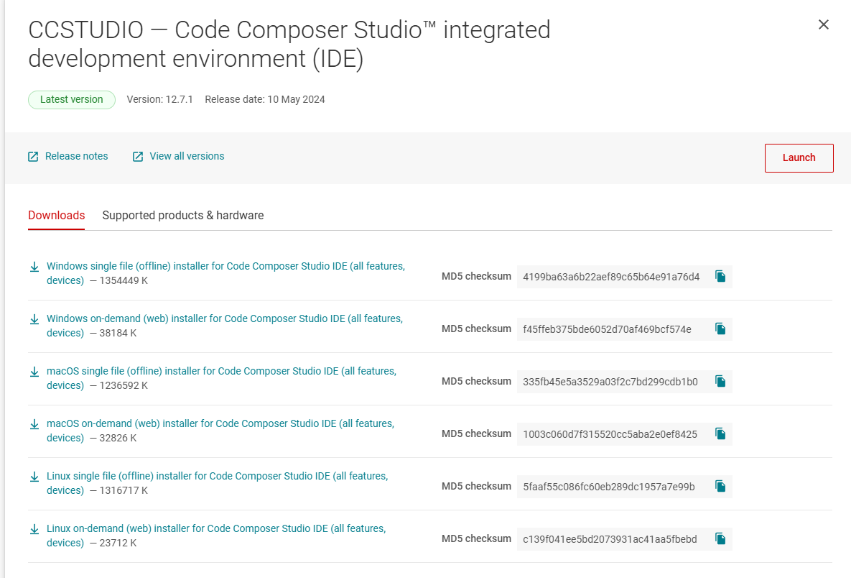Click file size text 1354449 K

click(x=124, y=281)
